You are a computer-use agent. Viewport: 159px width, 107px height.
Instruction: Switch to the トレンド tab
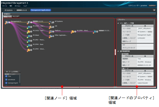[x=16, y=17]
